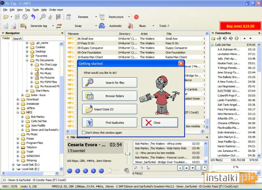Add a file to playlist with plus button
Image resolution: width=262 pixels, height=190 pixels.
(180, 168)
